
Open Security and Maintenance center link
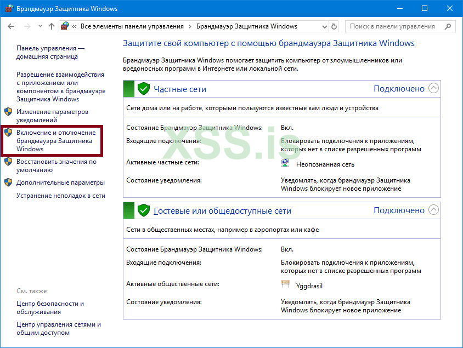50,307
